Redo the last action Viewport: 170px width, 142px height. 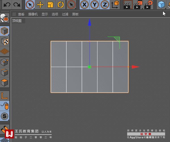pos(17,5)
